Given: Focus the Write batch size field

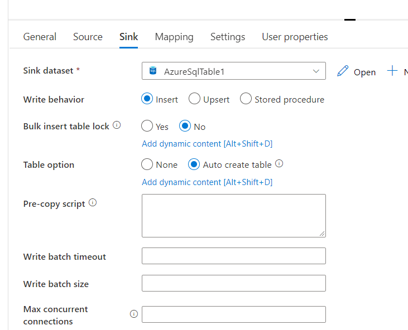Looking at the screenshot, I should [234, 283].
